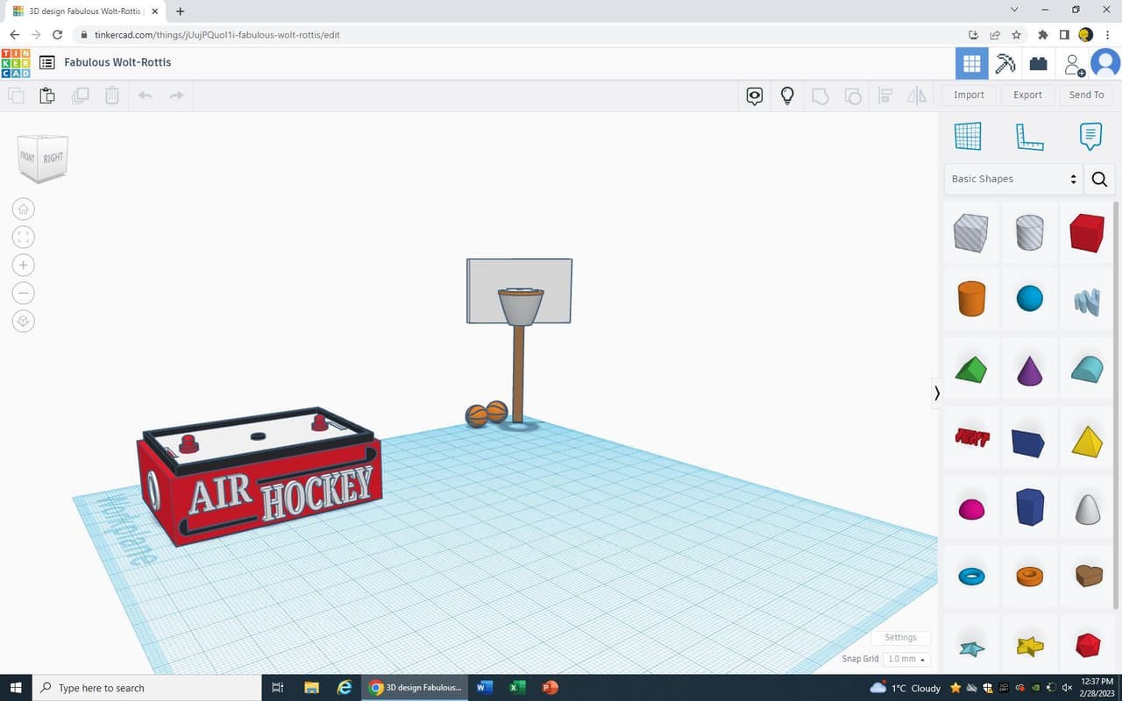1122x701 pixels.
Task: Select the light blue Scribble shape
Action: pyautogui.click(x=1087, y=301)
